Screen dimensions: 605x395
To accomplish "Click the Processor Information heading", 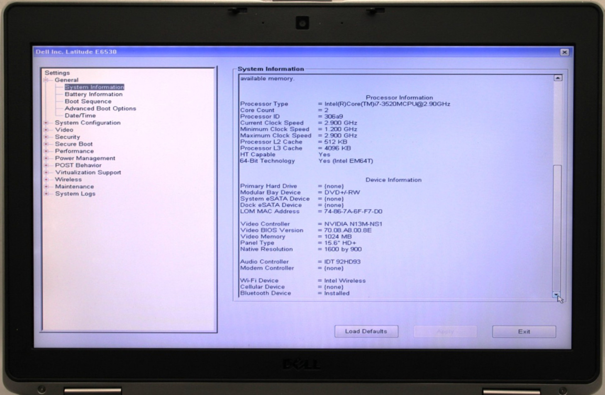I will 399,98.
